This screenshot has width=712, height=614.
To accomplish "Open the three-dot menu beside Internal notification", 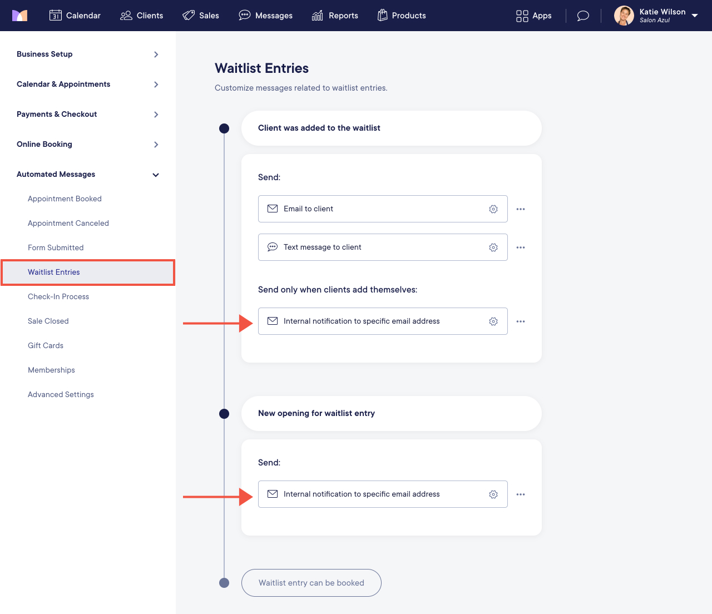I will click(x=521, y=321).
